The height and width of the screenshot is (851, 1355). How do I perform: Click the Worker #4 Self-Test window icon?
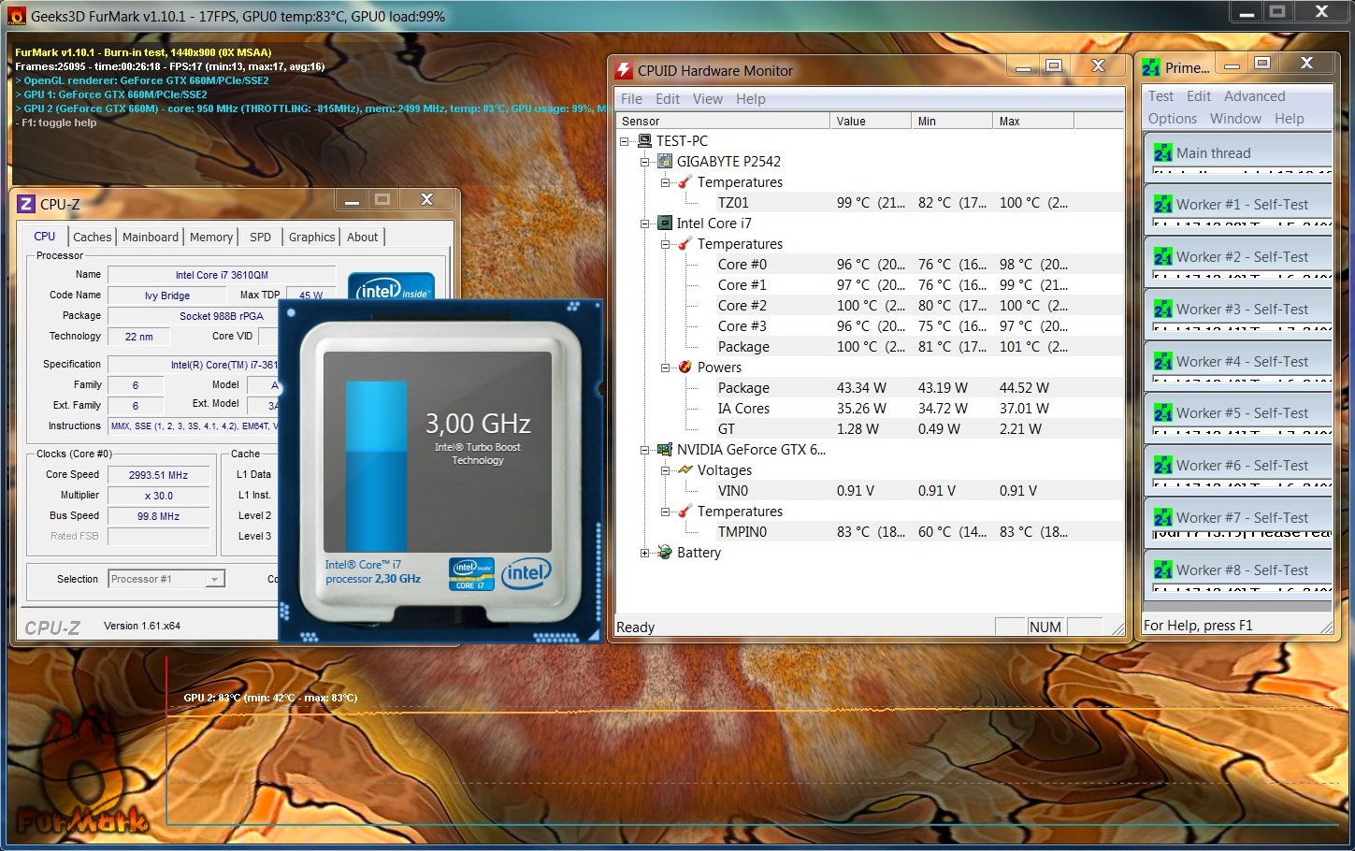(1163, 361)
